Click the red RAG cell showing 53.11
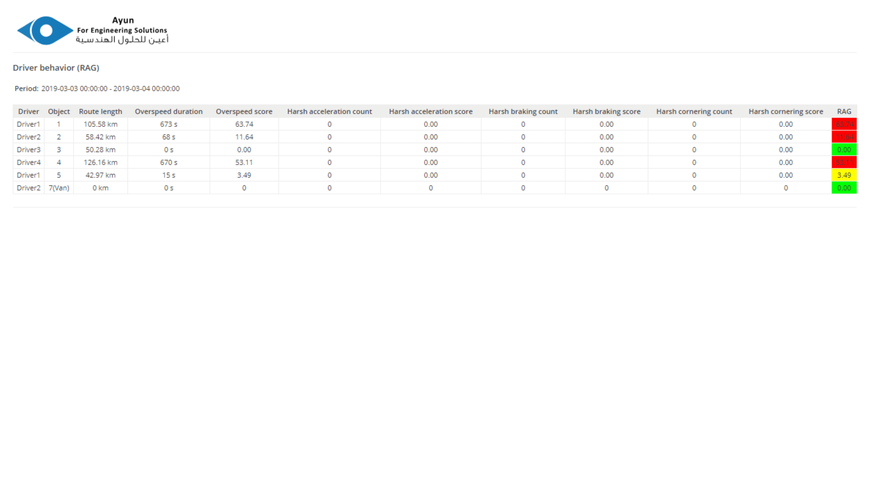 pos(844,162)
